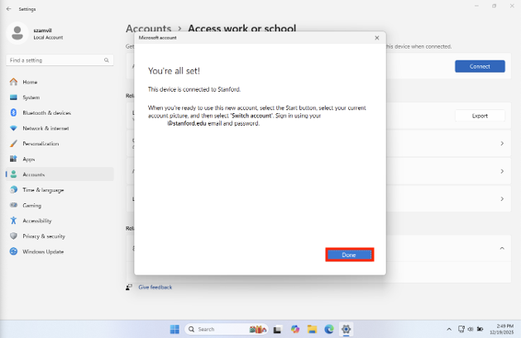Click the feedback person icon
This screenshot has height=338, width=521.
pos(129,288)
